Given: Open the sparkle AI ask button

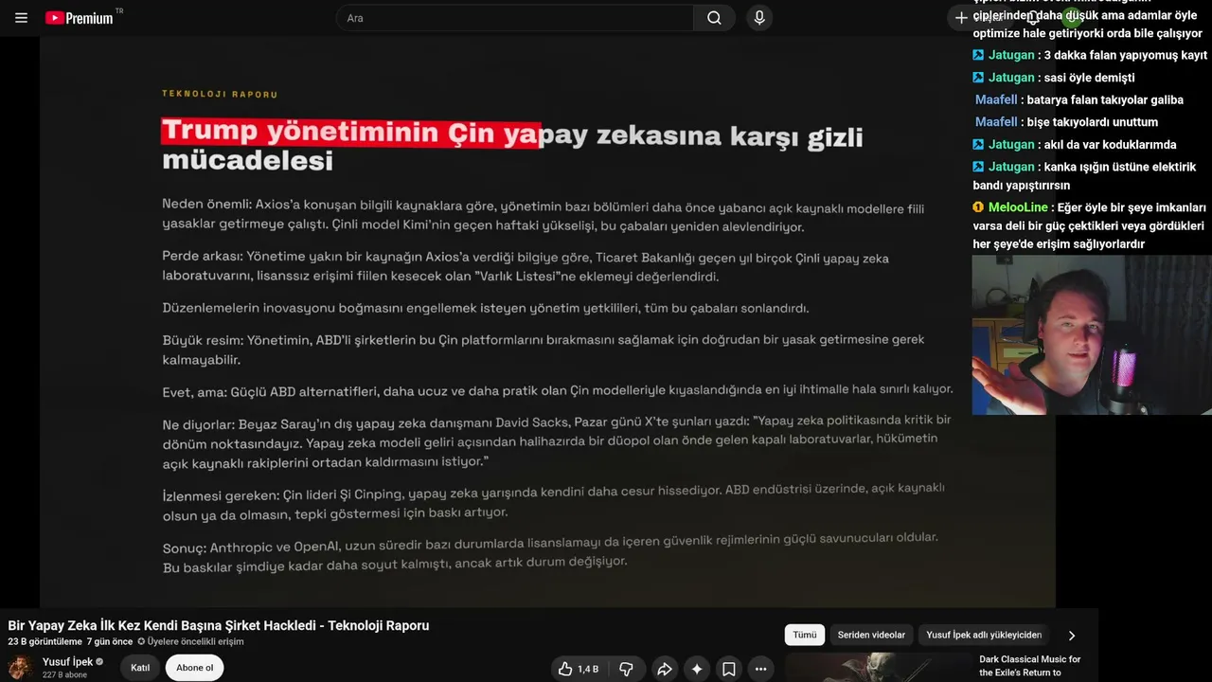Looking at the screenshot, I should (697, 669).
